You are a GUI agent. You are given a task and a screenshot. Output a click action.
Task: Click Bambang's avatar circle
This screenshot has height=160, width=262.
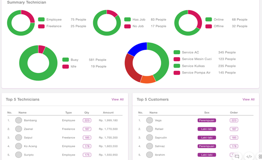(x=19, y=120)
